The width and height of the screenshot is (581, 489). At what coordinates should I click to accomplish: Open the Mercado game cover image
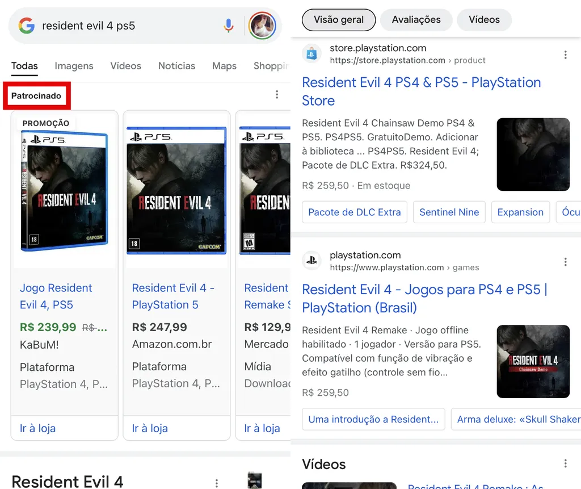tap(265, 190)
